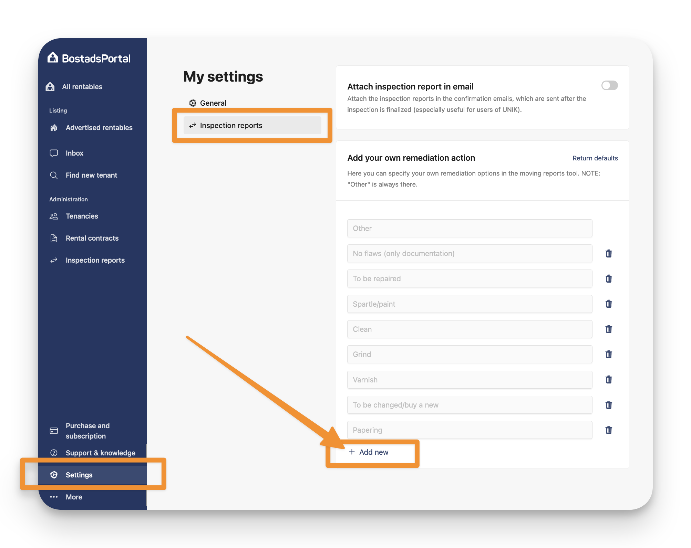Click the 'To be changed/buy a new' field
691x548 pixels.
pyautogui.click(x=470, y=405)
